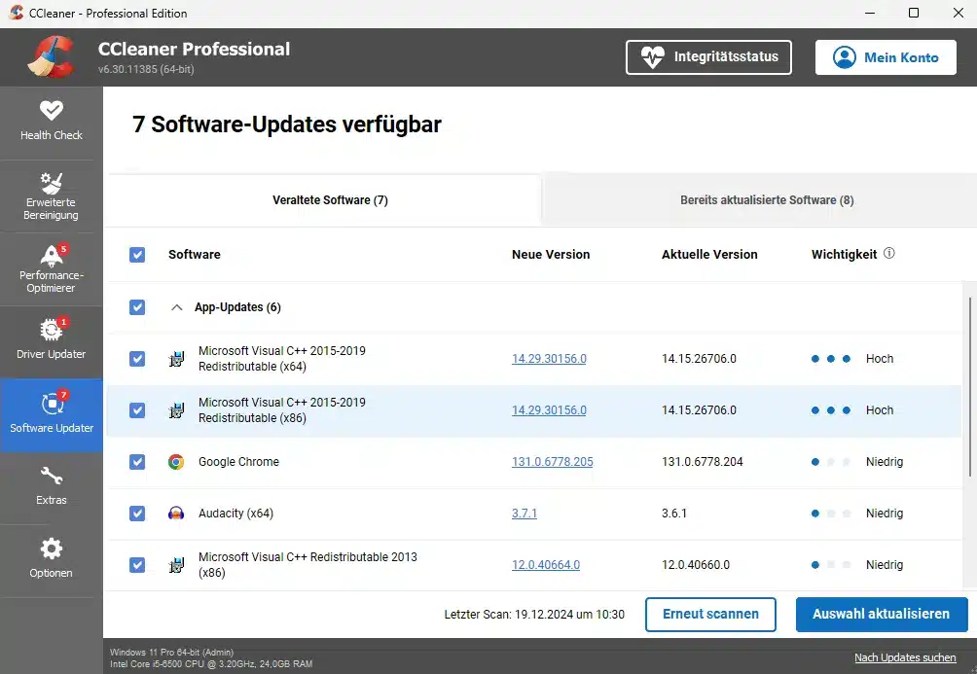Collapse the App-Updates (6) group chevron
This screenshot has width=977, height=674.
177,307
